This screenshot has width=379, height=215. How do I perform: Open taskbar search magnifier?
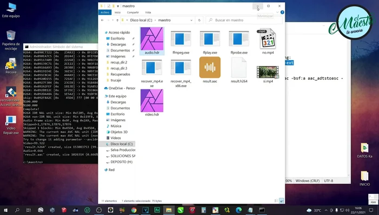click(17, 210)
